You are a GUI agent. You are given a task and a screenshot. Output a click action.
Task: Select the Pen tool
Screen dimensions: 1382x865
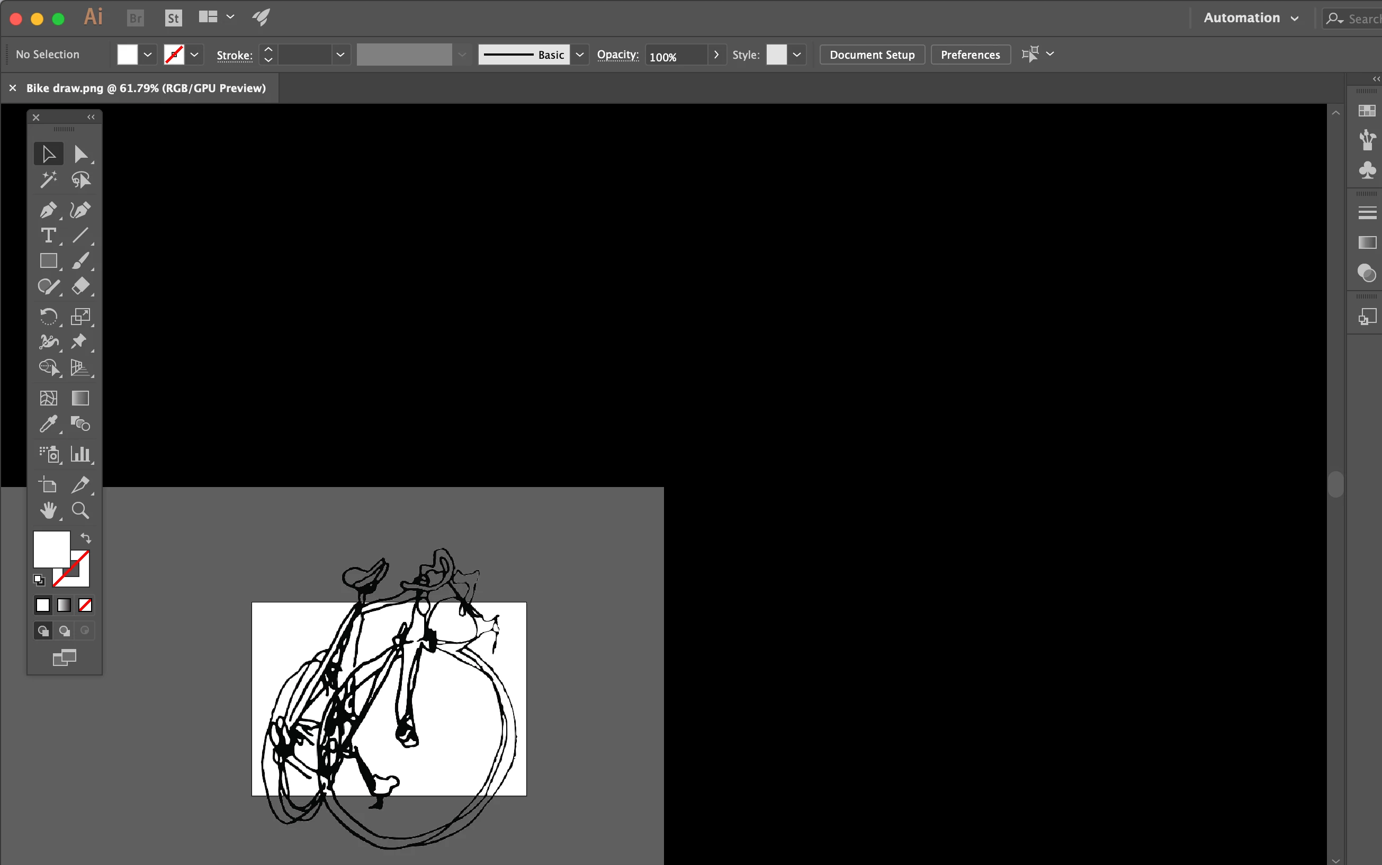click(48, 210)
